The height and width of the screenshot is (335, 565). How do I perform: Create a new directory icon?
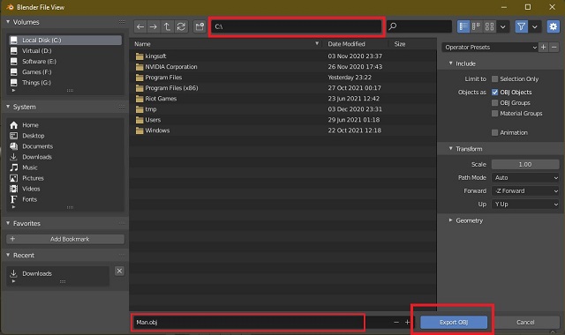click(200, 26)
